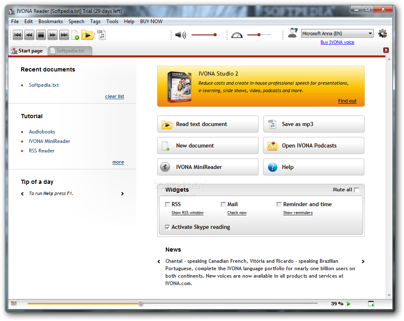Enable the RSS widget checkbox
The image size is (404, 321).
coord(167,204)
